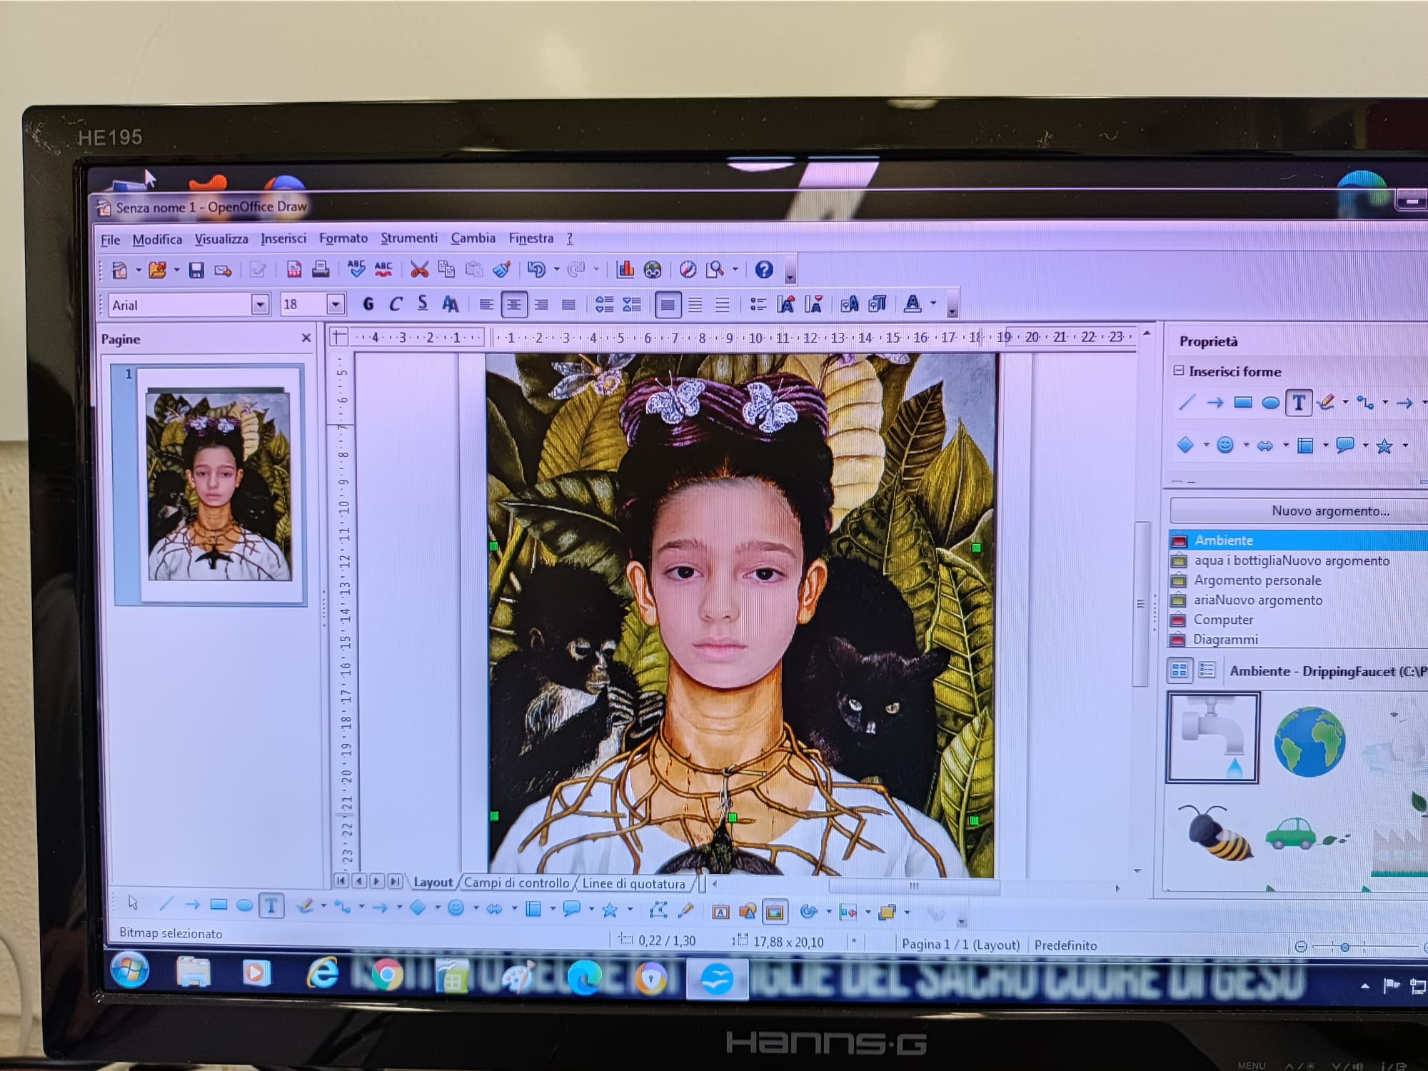
Task: Select the Ambiente gallery theme
Action: [x=1299, y=540]
